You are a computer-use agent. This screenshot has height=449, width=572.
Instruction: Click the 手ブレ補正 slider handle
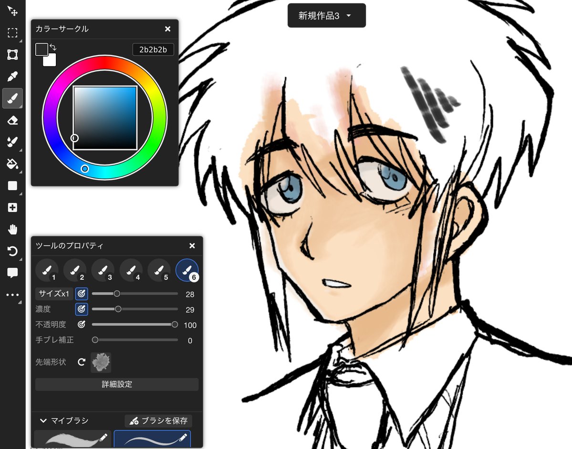(95, 340)
